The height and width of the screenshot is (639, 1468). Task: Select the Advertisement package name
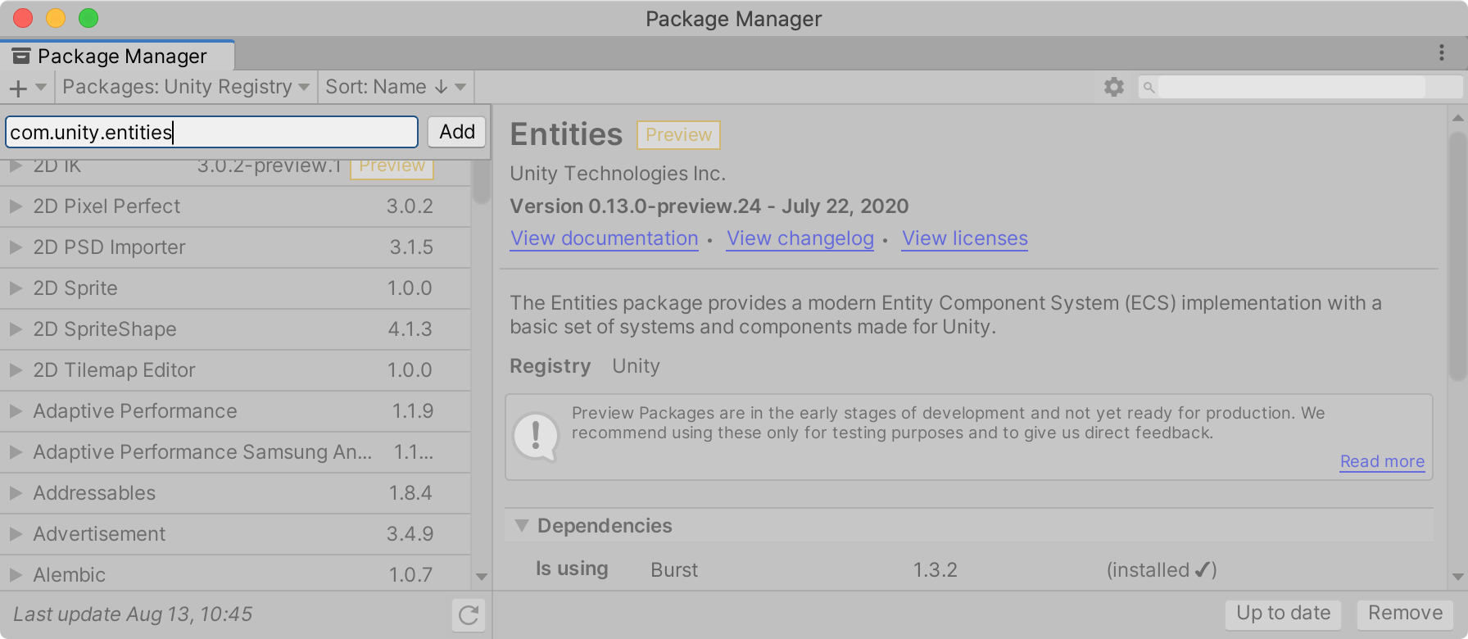[x=99, y=534]
